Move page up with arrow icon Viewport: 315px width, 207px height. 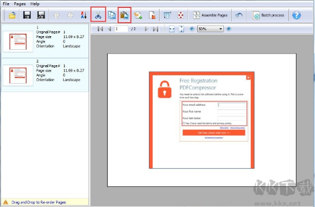coord(56,15)
